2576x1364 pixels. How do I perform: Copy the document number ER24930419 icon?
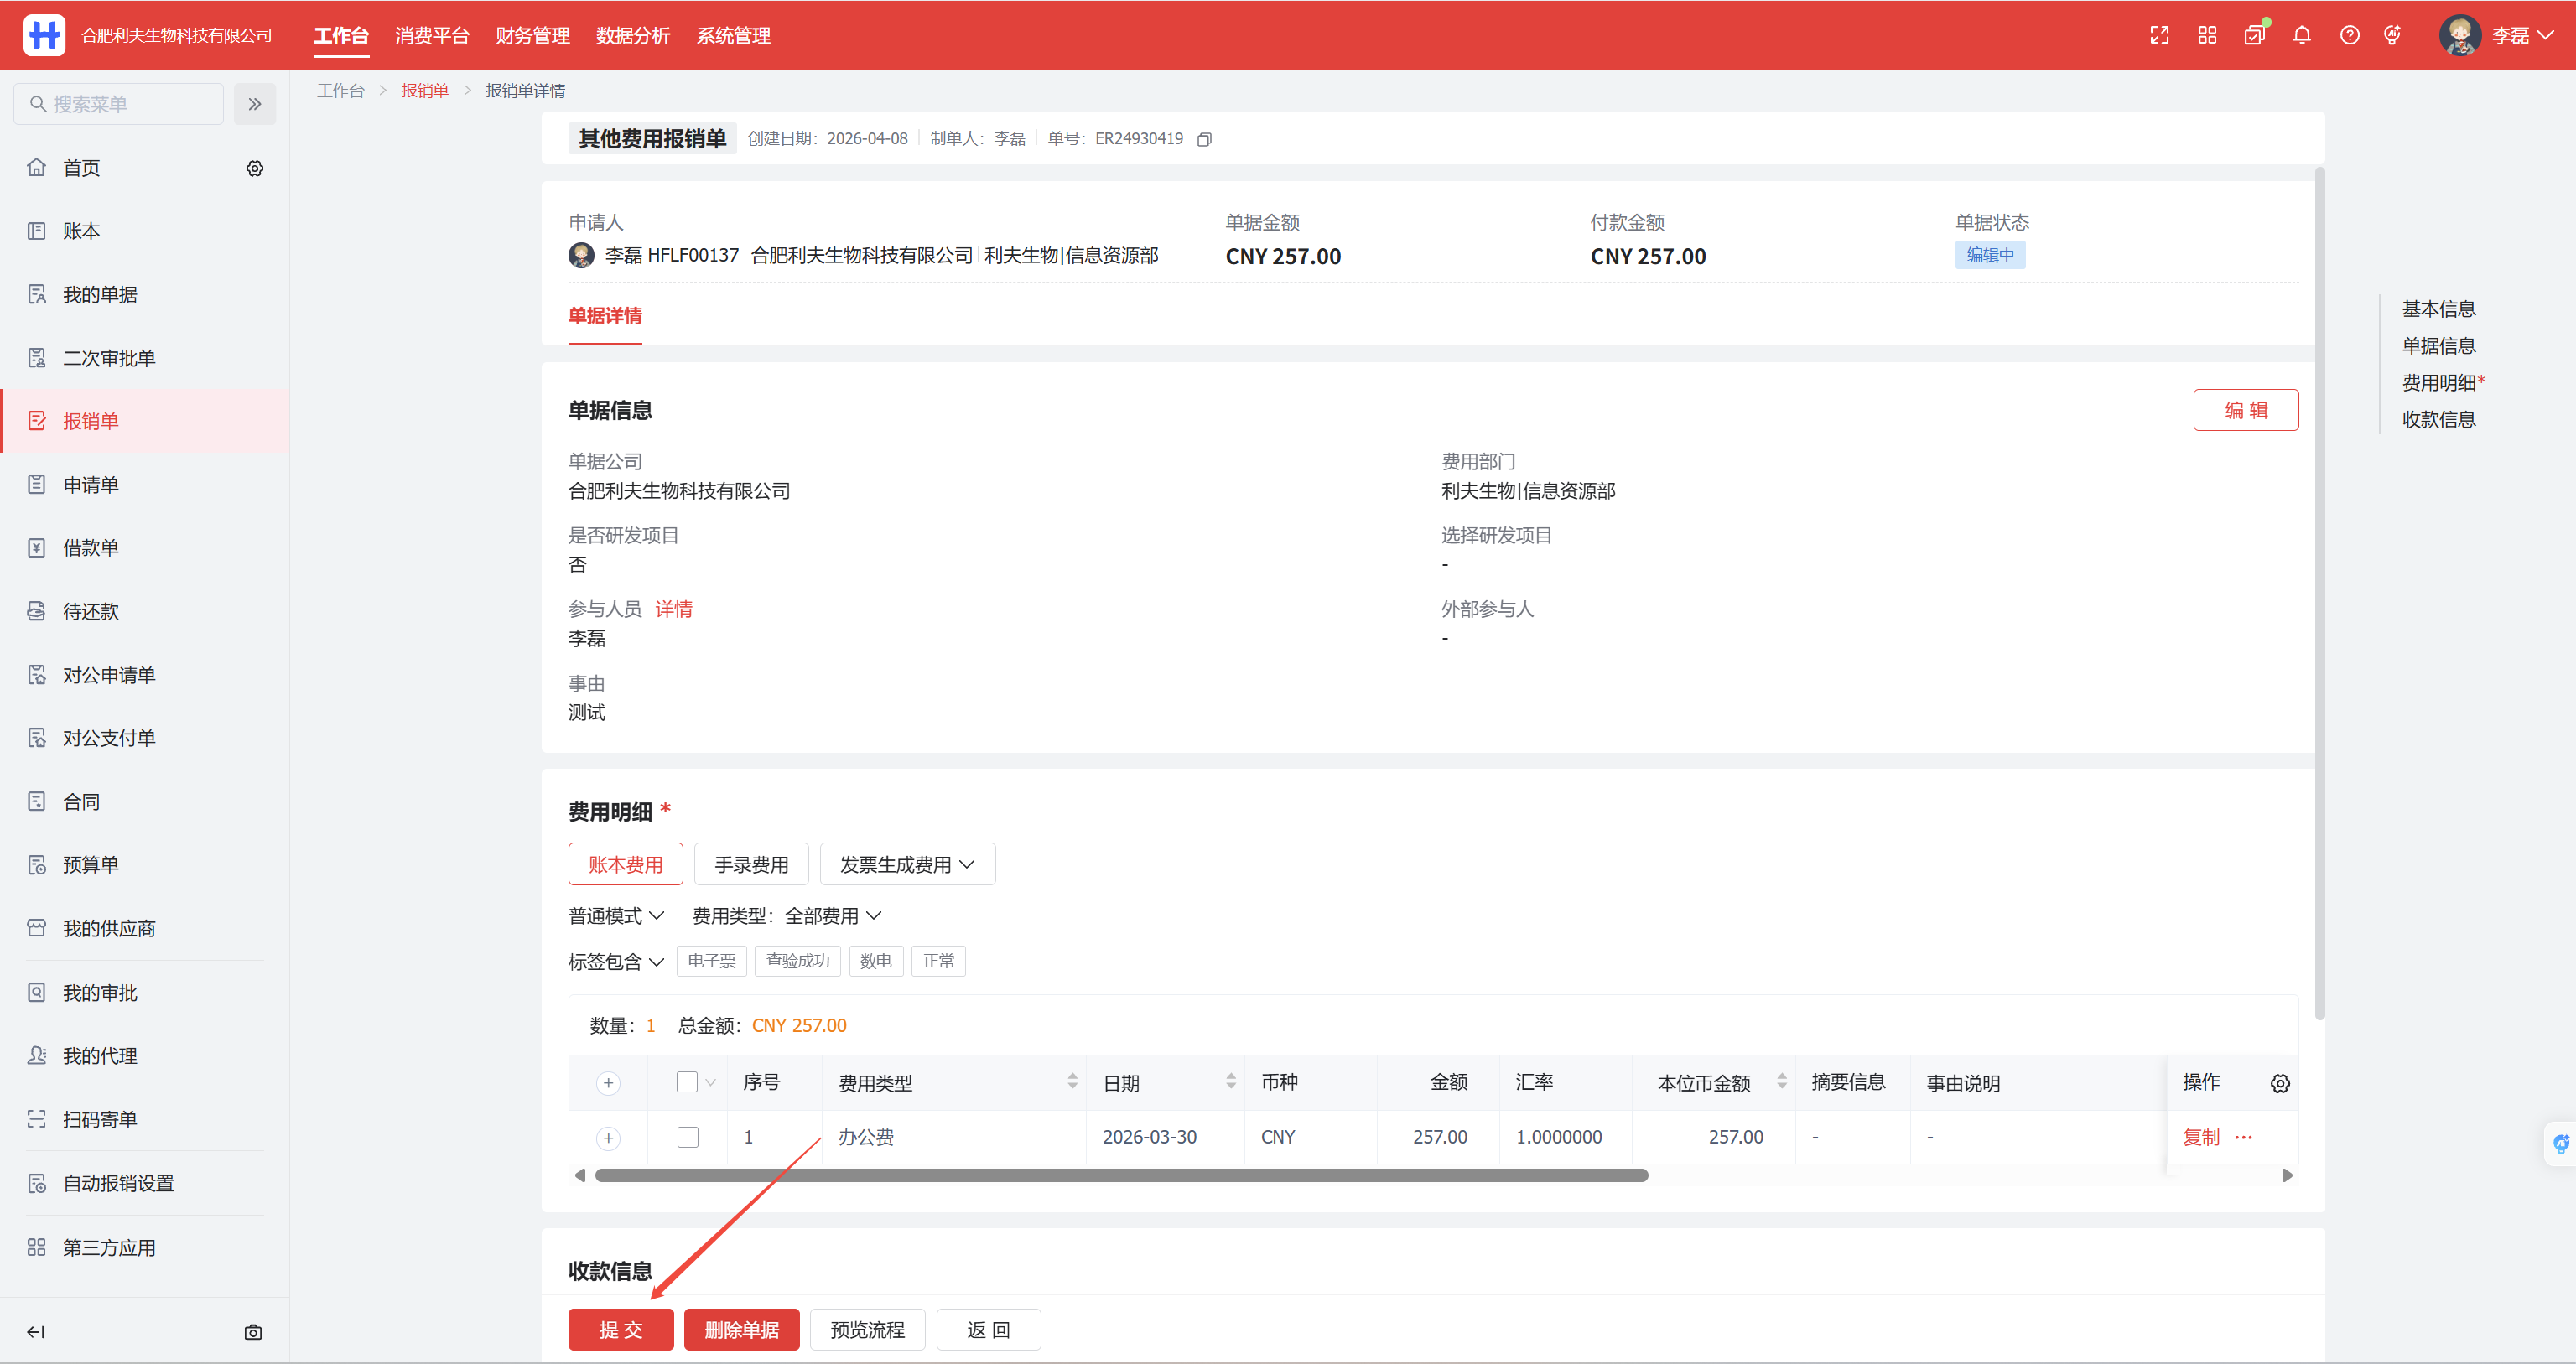(1204, 139)
